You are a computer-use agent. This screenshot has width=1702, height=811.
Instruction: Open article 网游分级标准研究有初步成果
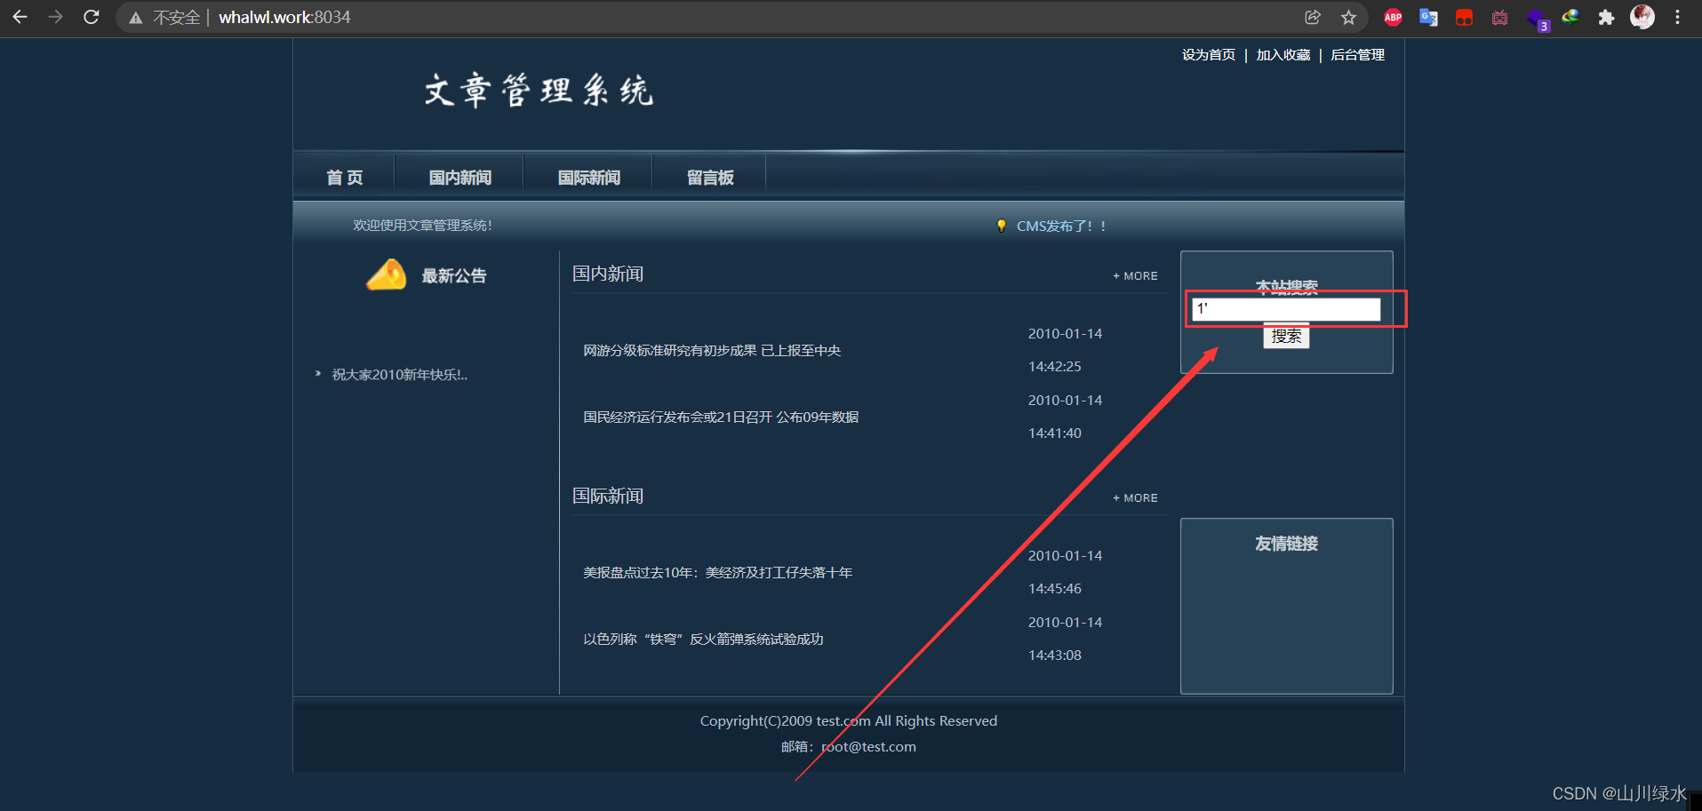point(712,351)
